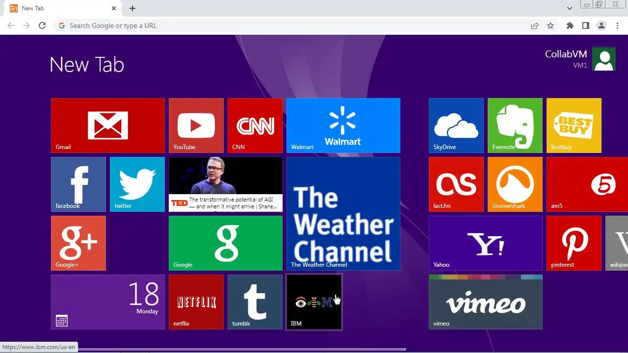Open the netflix tile
The width and height of the screenshot is (628, 353).
196,302
